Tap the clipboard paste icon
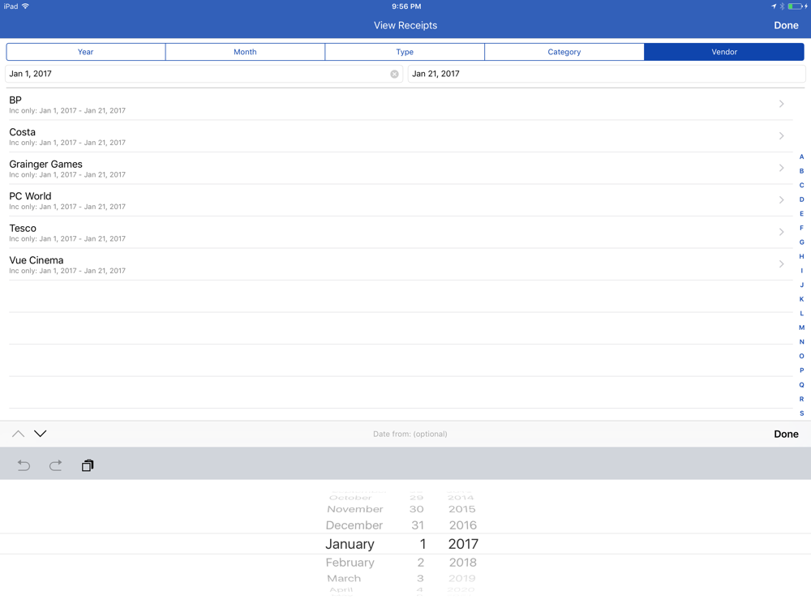This screenshot has height=608, width=811. click(88, 465)
